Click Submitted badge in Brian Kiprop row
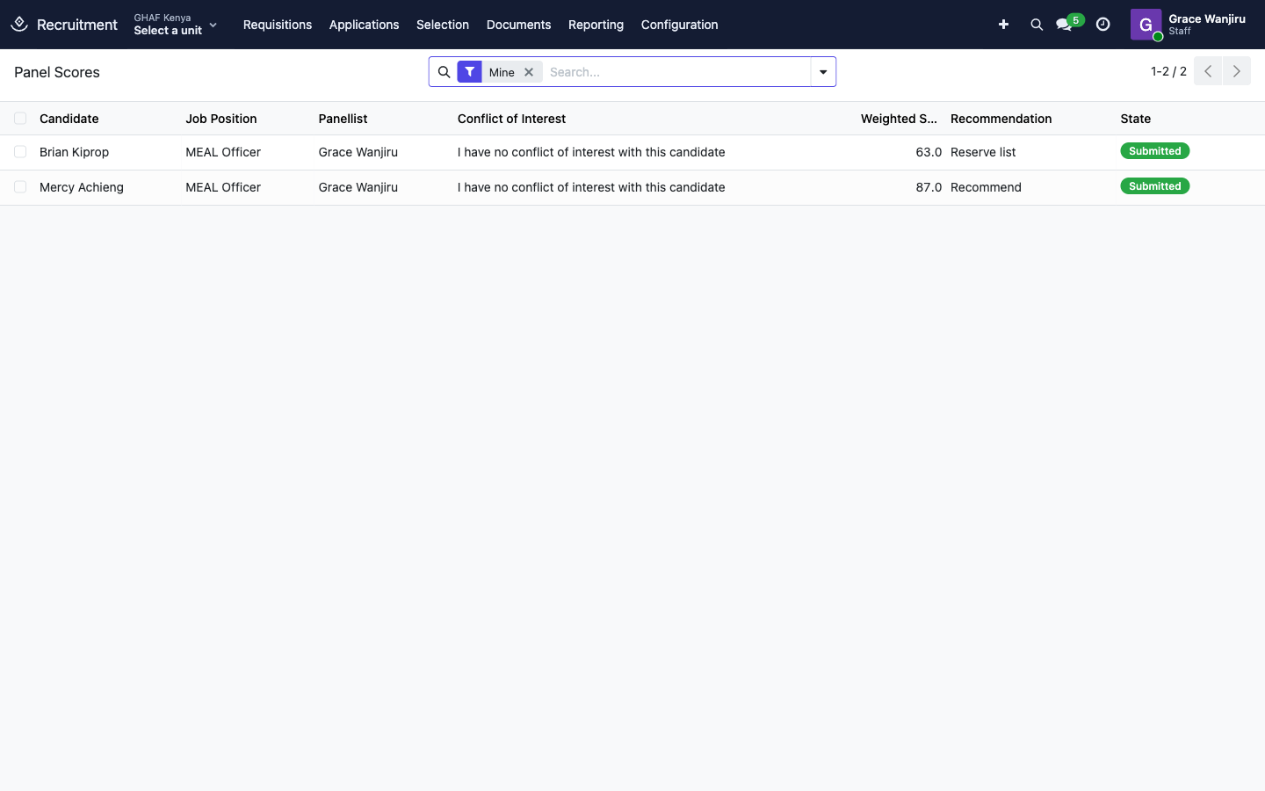The image size is (1265, 791). tap(1154, 151)
